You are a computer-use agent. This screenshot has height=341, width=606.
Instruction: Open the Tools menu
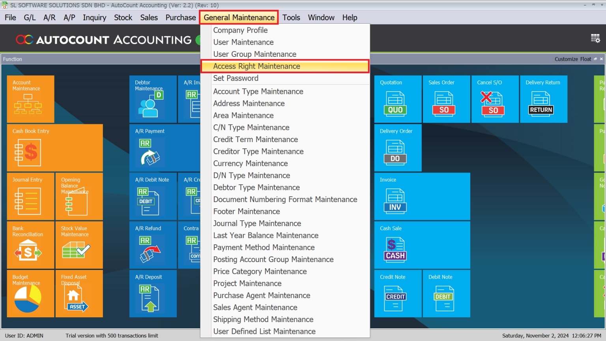click(x=291, y=17)
